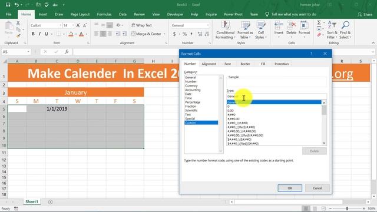The height and width of the screenshot is (212, 377).
Task: Click the January header cell
Action: coord(76,92)
